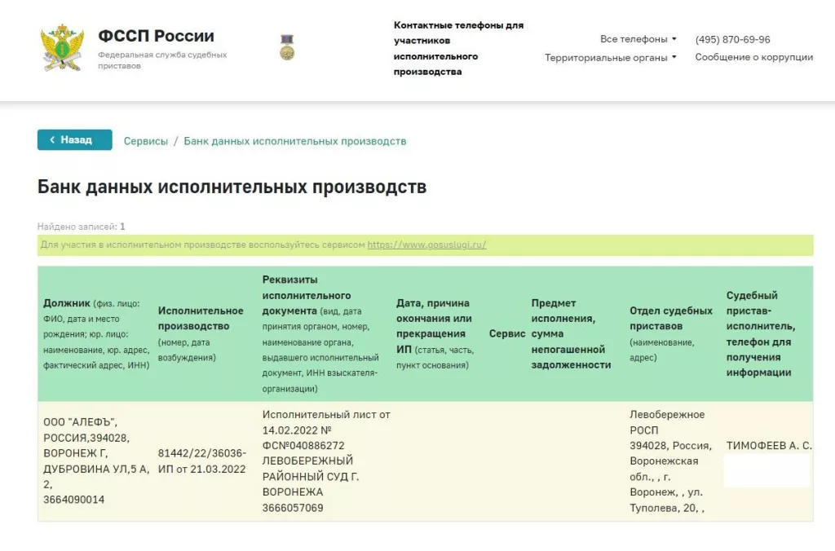Screen dimensions: 835x551
Task: Click Предмет исполнения column header
Action: tap(571, 334)
